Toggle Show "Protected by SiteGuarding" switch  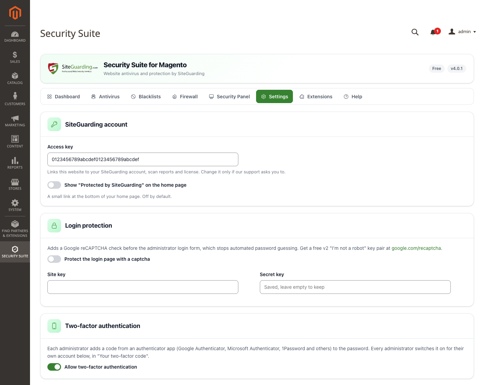[x=54, y=185]
